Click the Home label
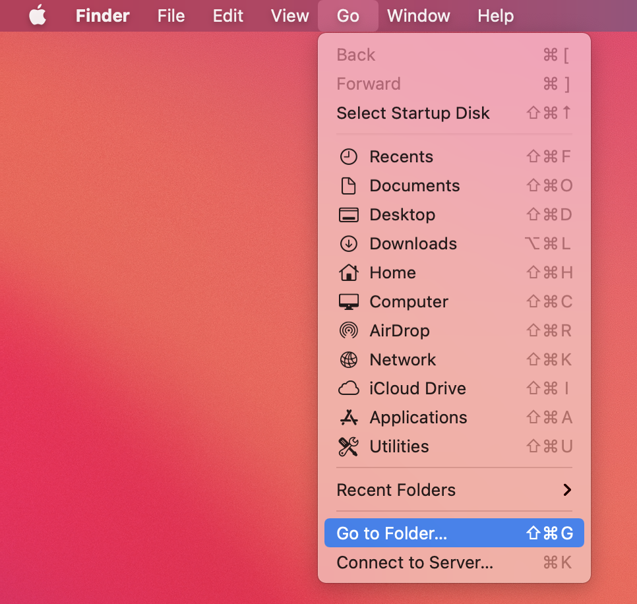637x604 pixels. coord(393,272)
